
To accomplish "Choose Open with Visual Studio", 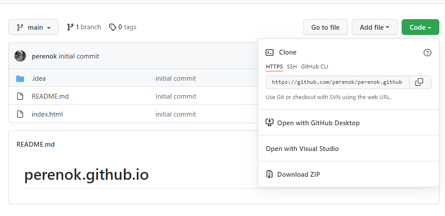I will pos(348,149).
